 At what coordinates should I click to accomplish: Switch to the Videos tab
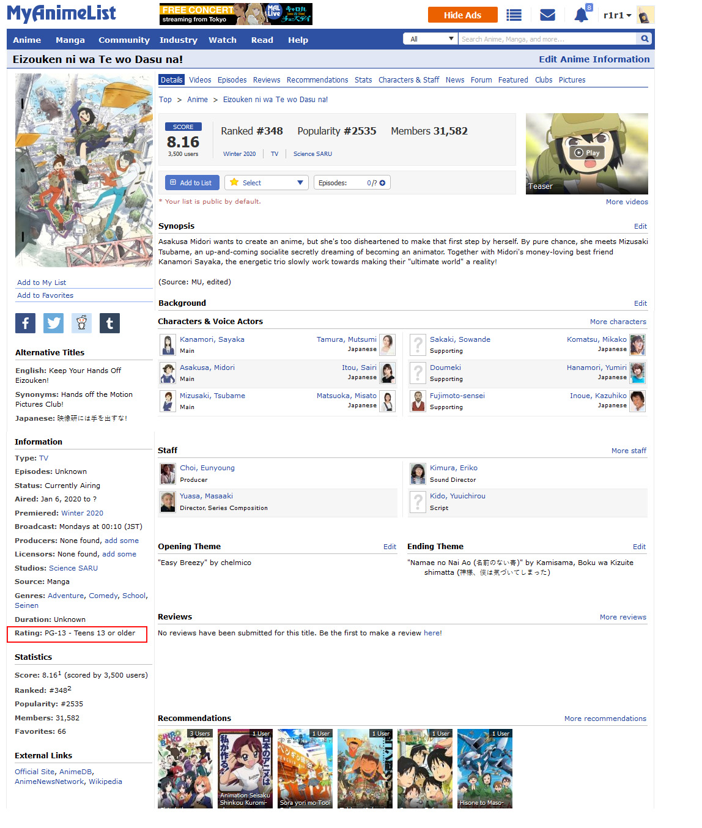[x=200, y=80]
